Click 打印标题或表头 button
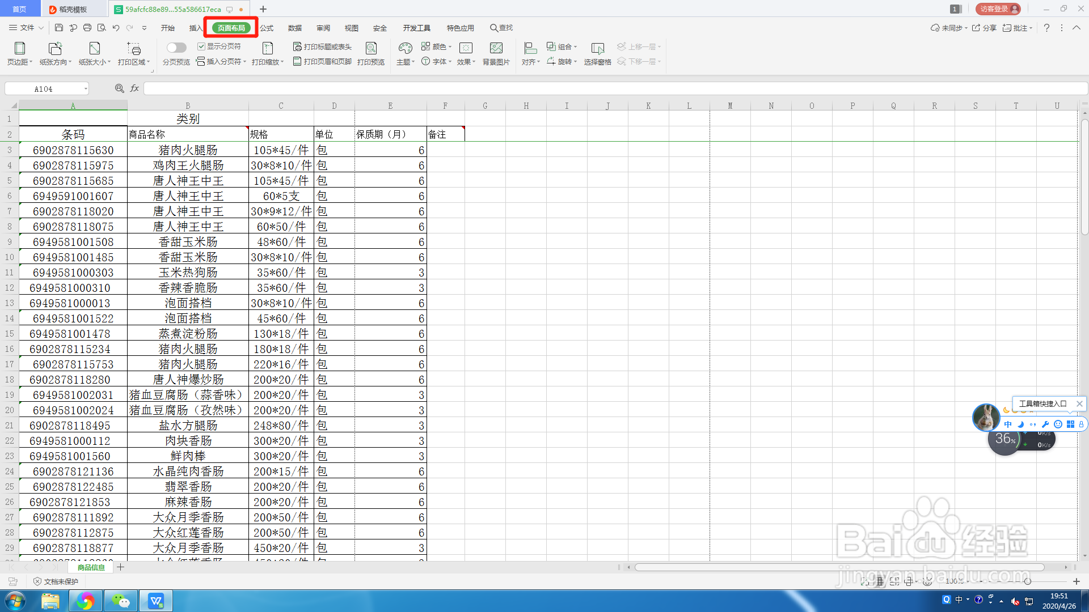This screenshot has width=1089, height=612. coord(322,46)
